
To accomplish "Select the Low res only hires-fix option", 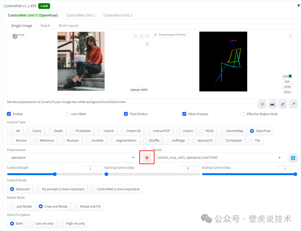I will (x=42, y=223).
